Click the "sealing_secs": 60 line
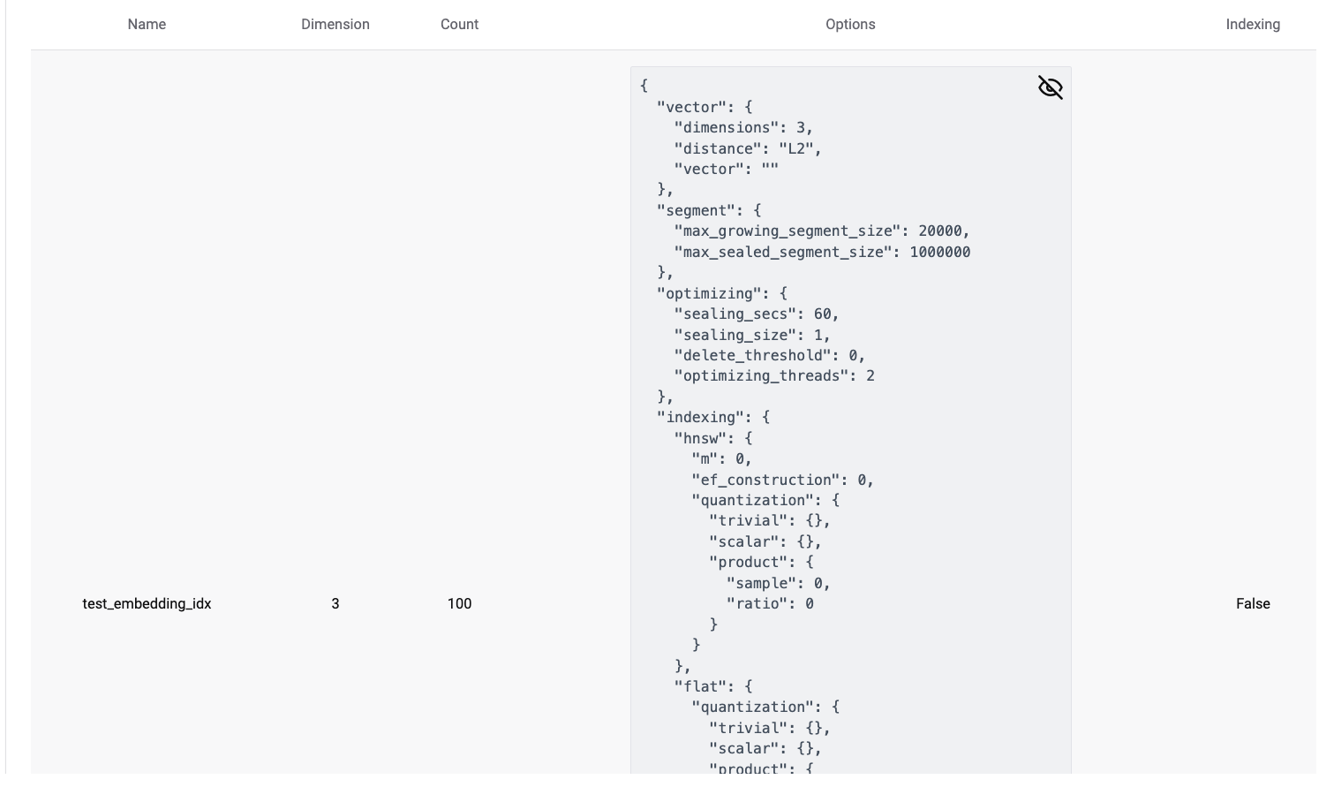The width and height of the screenshot is (1334, 787). pos(756,314)
